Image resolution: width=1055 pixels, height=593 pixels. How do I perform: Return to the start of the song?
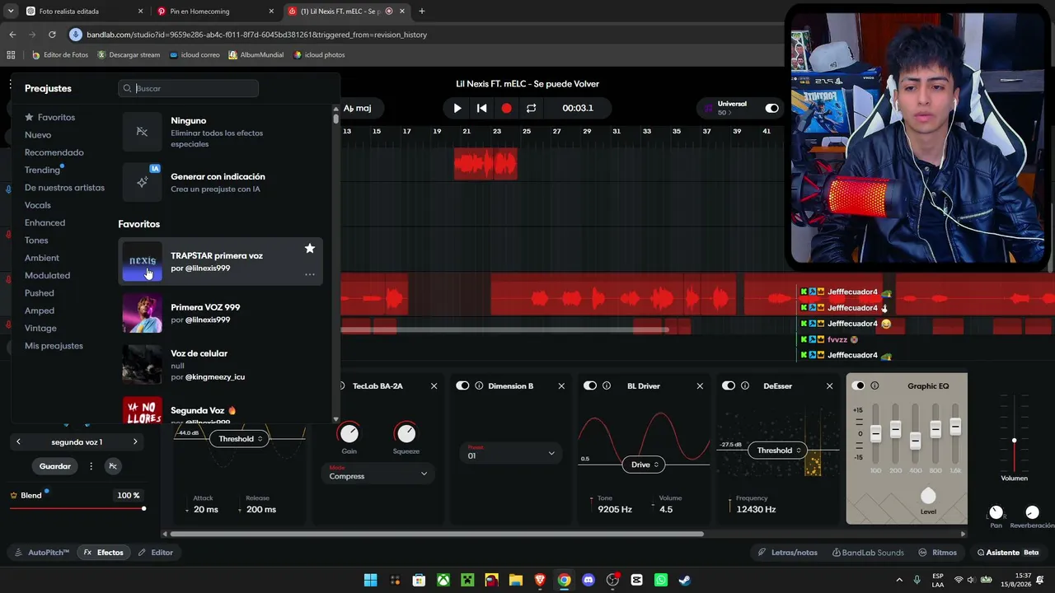tap(482, 108)
